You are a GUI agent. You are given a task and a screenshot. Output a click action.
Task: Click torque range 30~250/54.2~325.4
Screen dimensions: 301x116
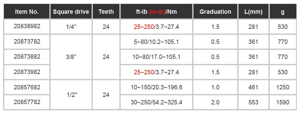pyautogui.click(x=156, y=102)
